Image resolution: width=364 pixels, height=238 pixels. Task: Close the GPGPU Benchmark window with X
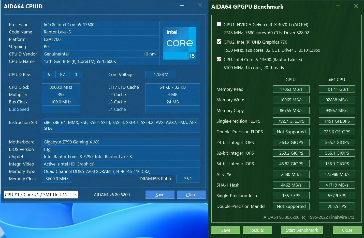click(x=356, y=6)
